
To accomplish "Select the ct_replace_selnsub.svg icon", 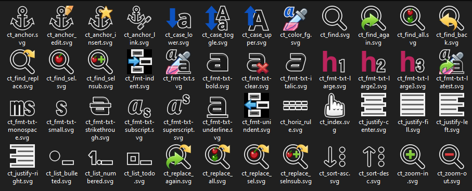I will (x=295, y=156).
